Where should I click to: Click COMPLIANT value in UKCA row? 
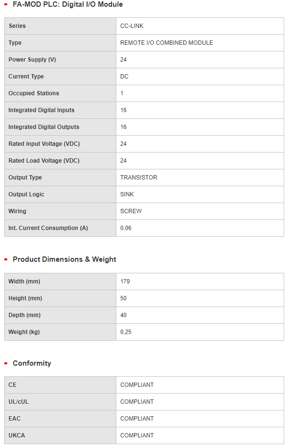coord(137,435)
